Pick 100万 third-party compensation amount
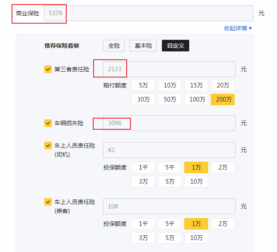The width and height of the screenshot is (277, 252). pos(196,99)
